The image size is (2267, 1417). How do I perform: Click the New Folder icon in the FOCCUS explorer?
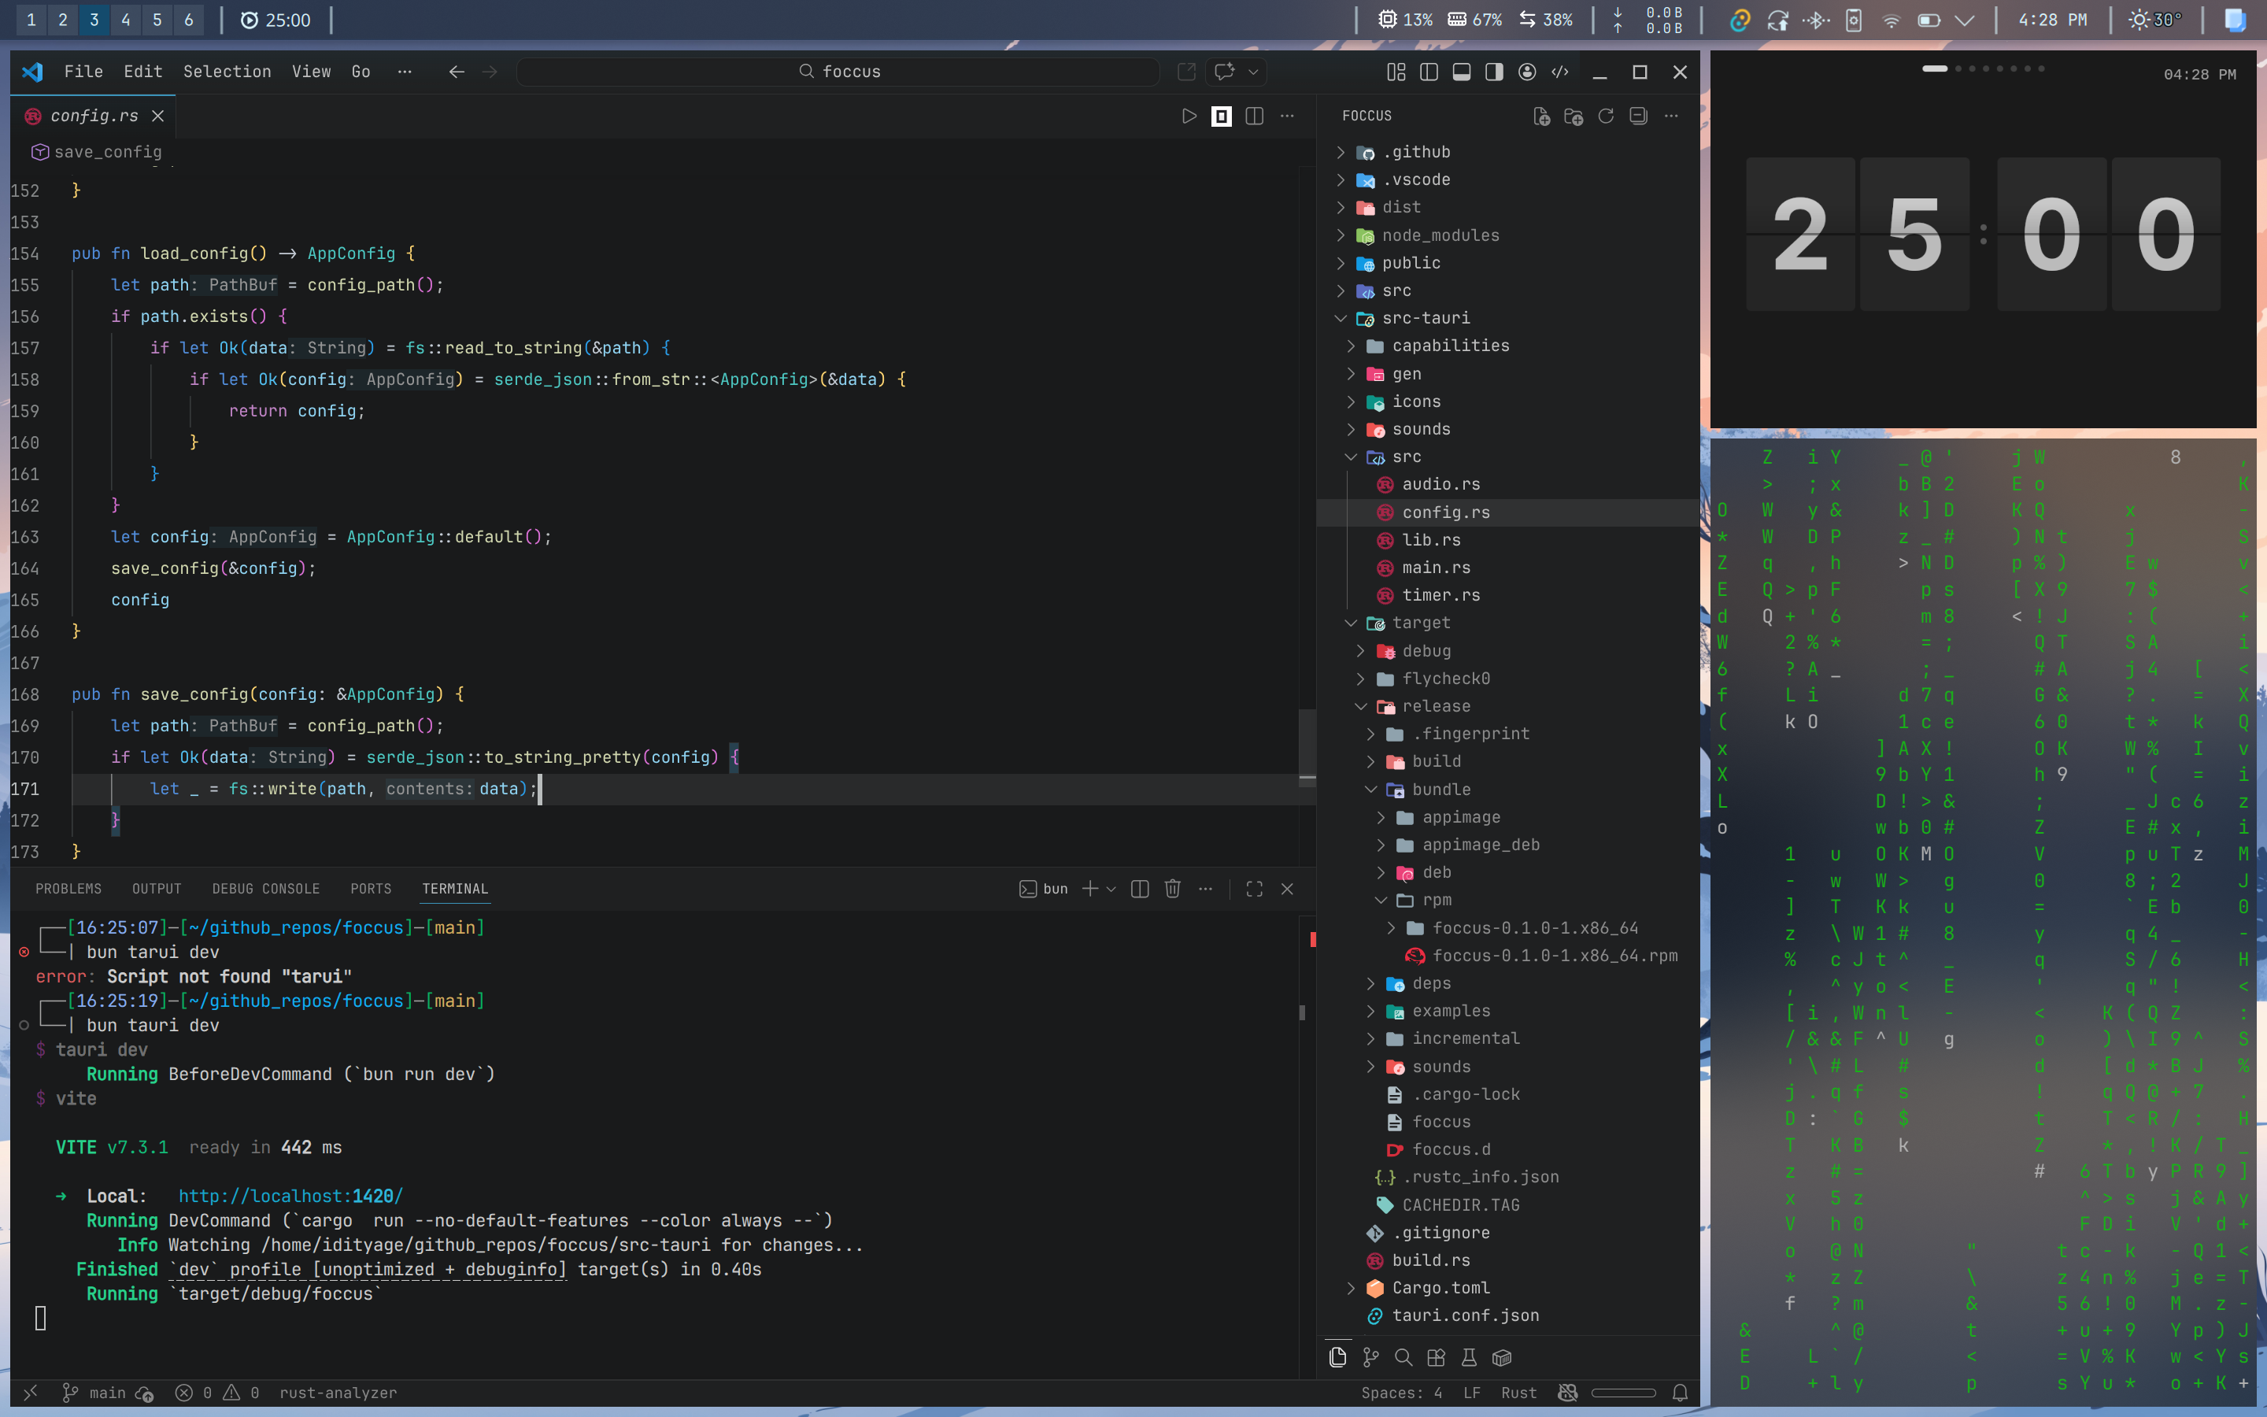pyautogui.click(x=1574, y=115)
